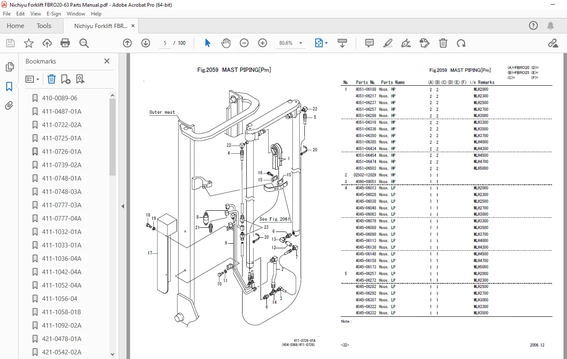This screenshot has height=359, width=567.
Task: Find the current bookmark icon
Action: (80, 79)
